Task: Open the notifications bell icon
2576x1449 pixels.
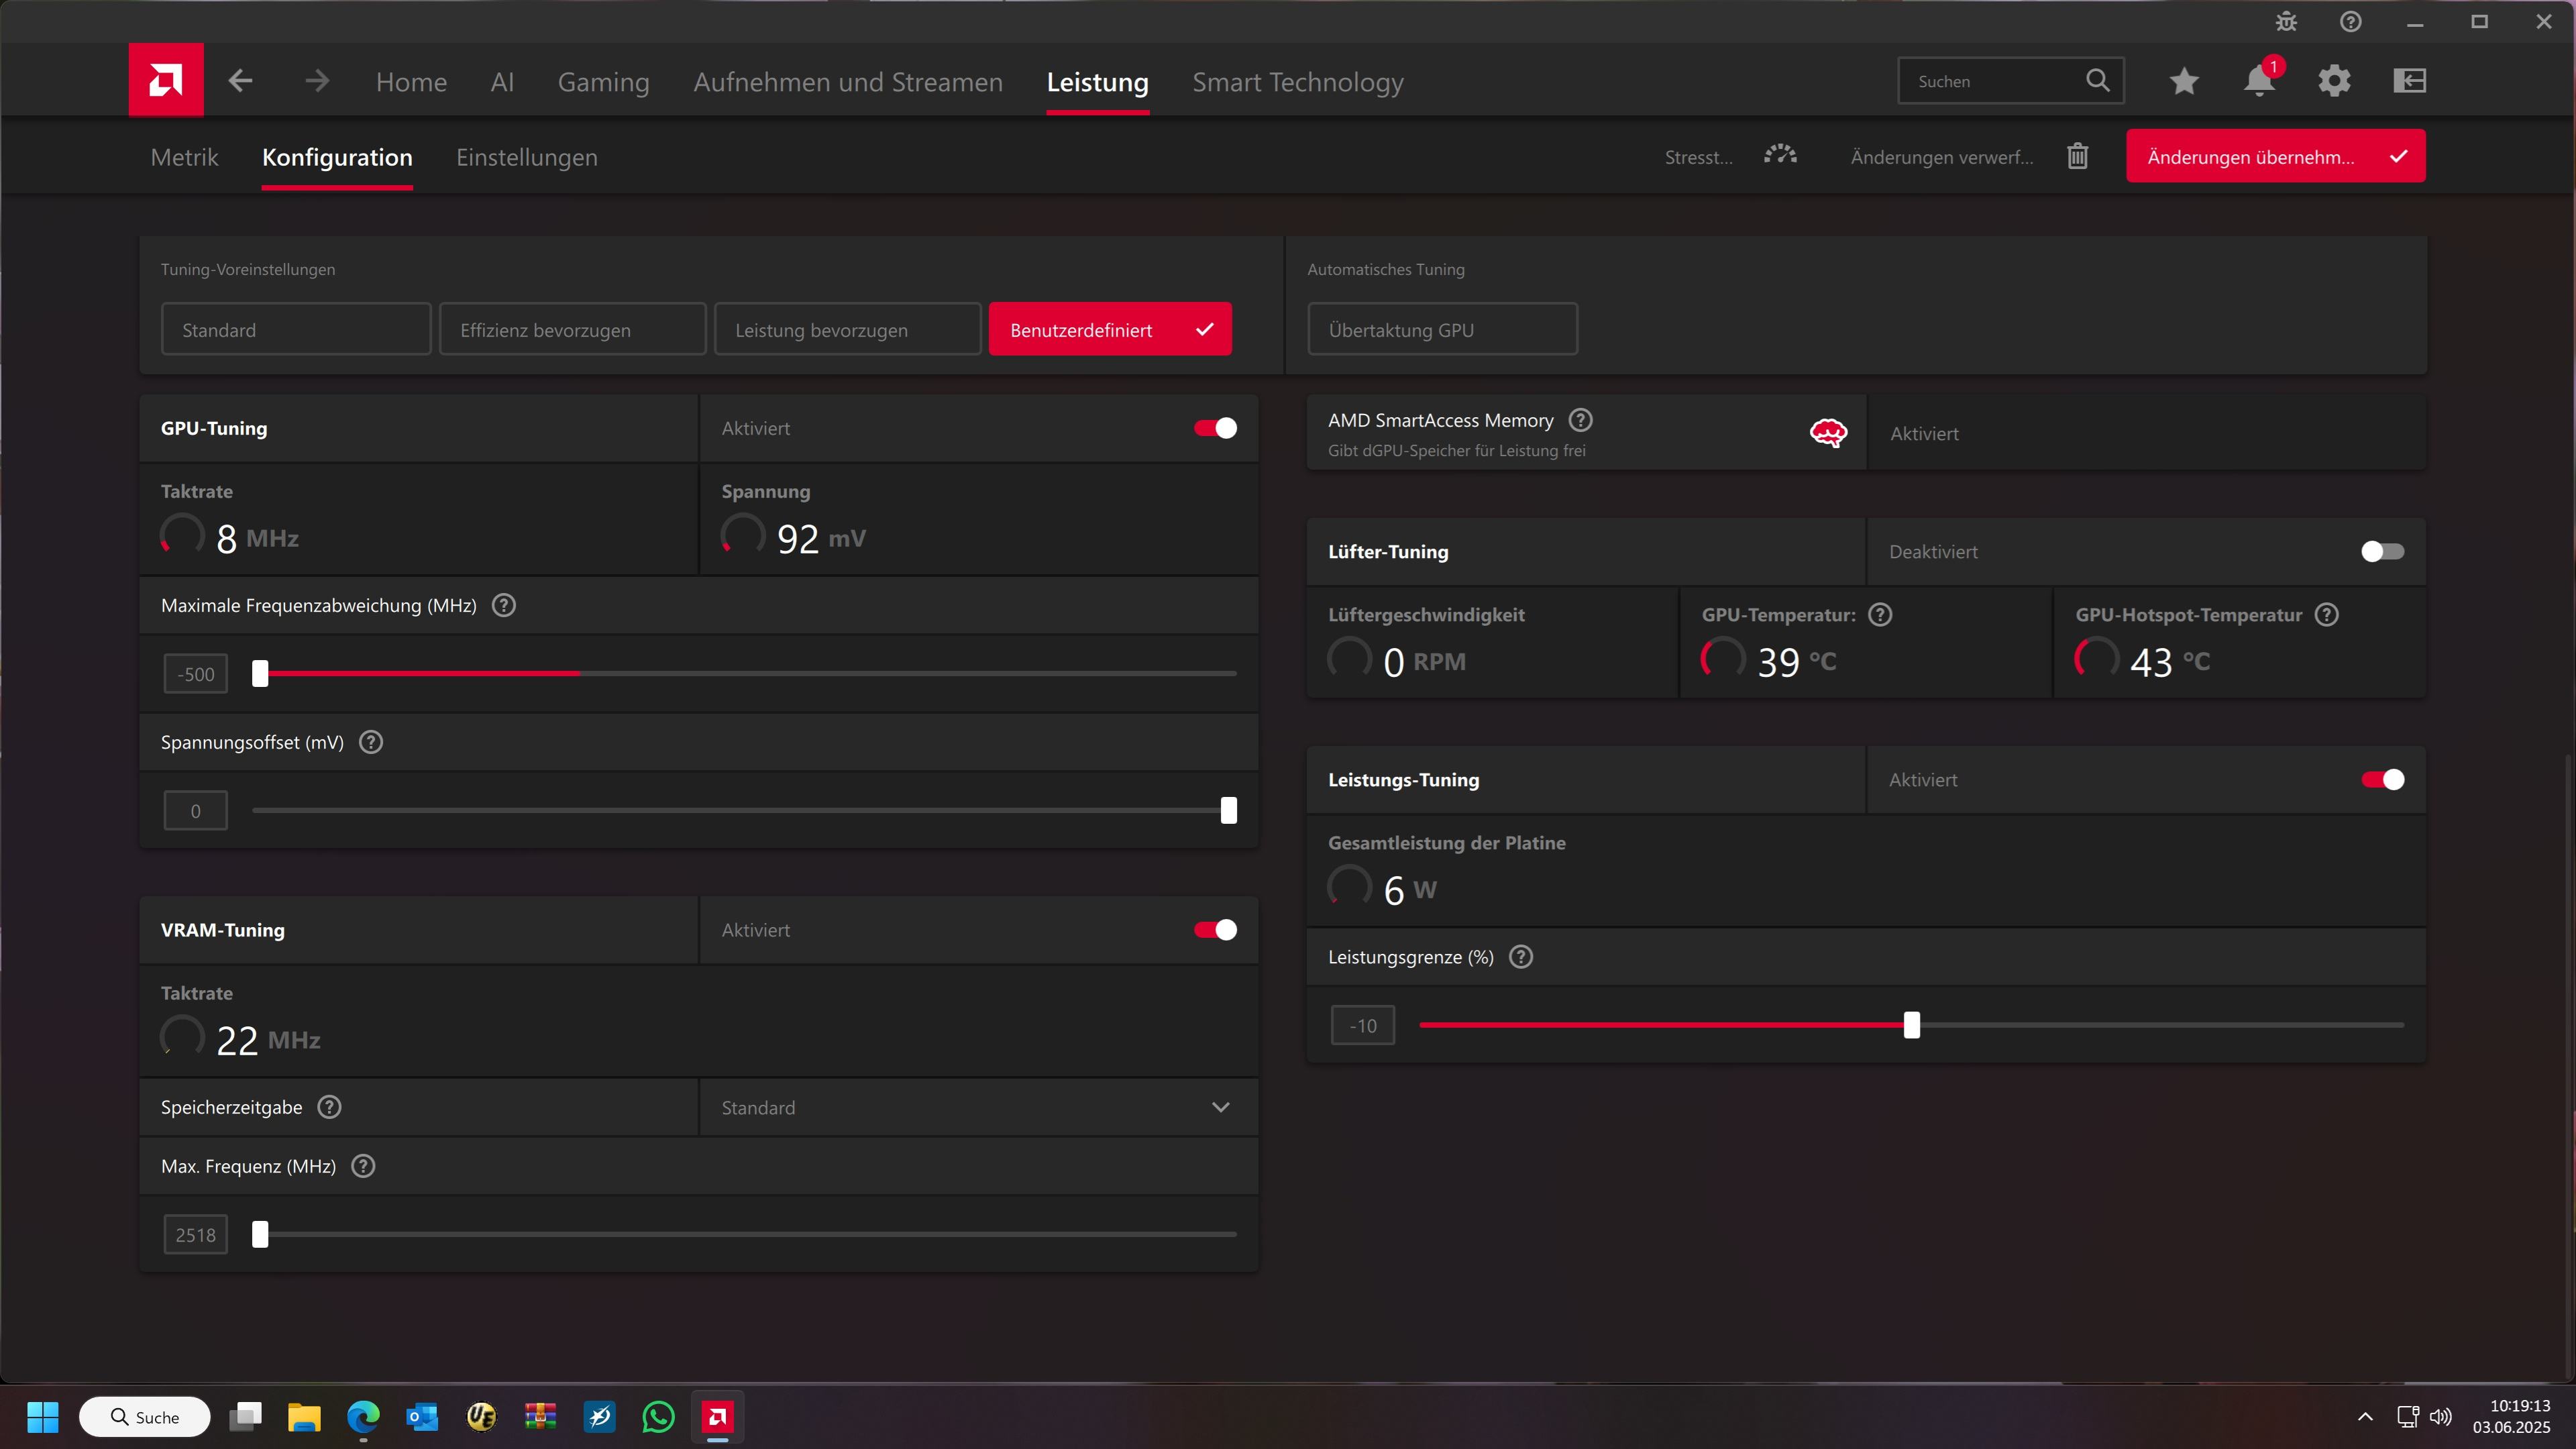Action: (2258, 81)
